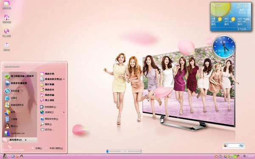Image resolution: width=255 pixels, height=159 pixels.
Task: Expand 所有程序 All Programs list
Action: pyautogui.click(x=20, y=139)
